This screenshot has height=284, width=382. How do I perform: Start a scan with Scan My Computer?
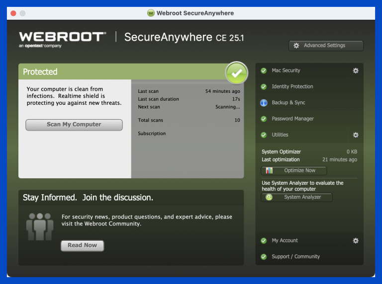click(74, 125)
